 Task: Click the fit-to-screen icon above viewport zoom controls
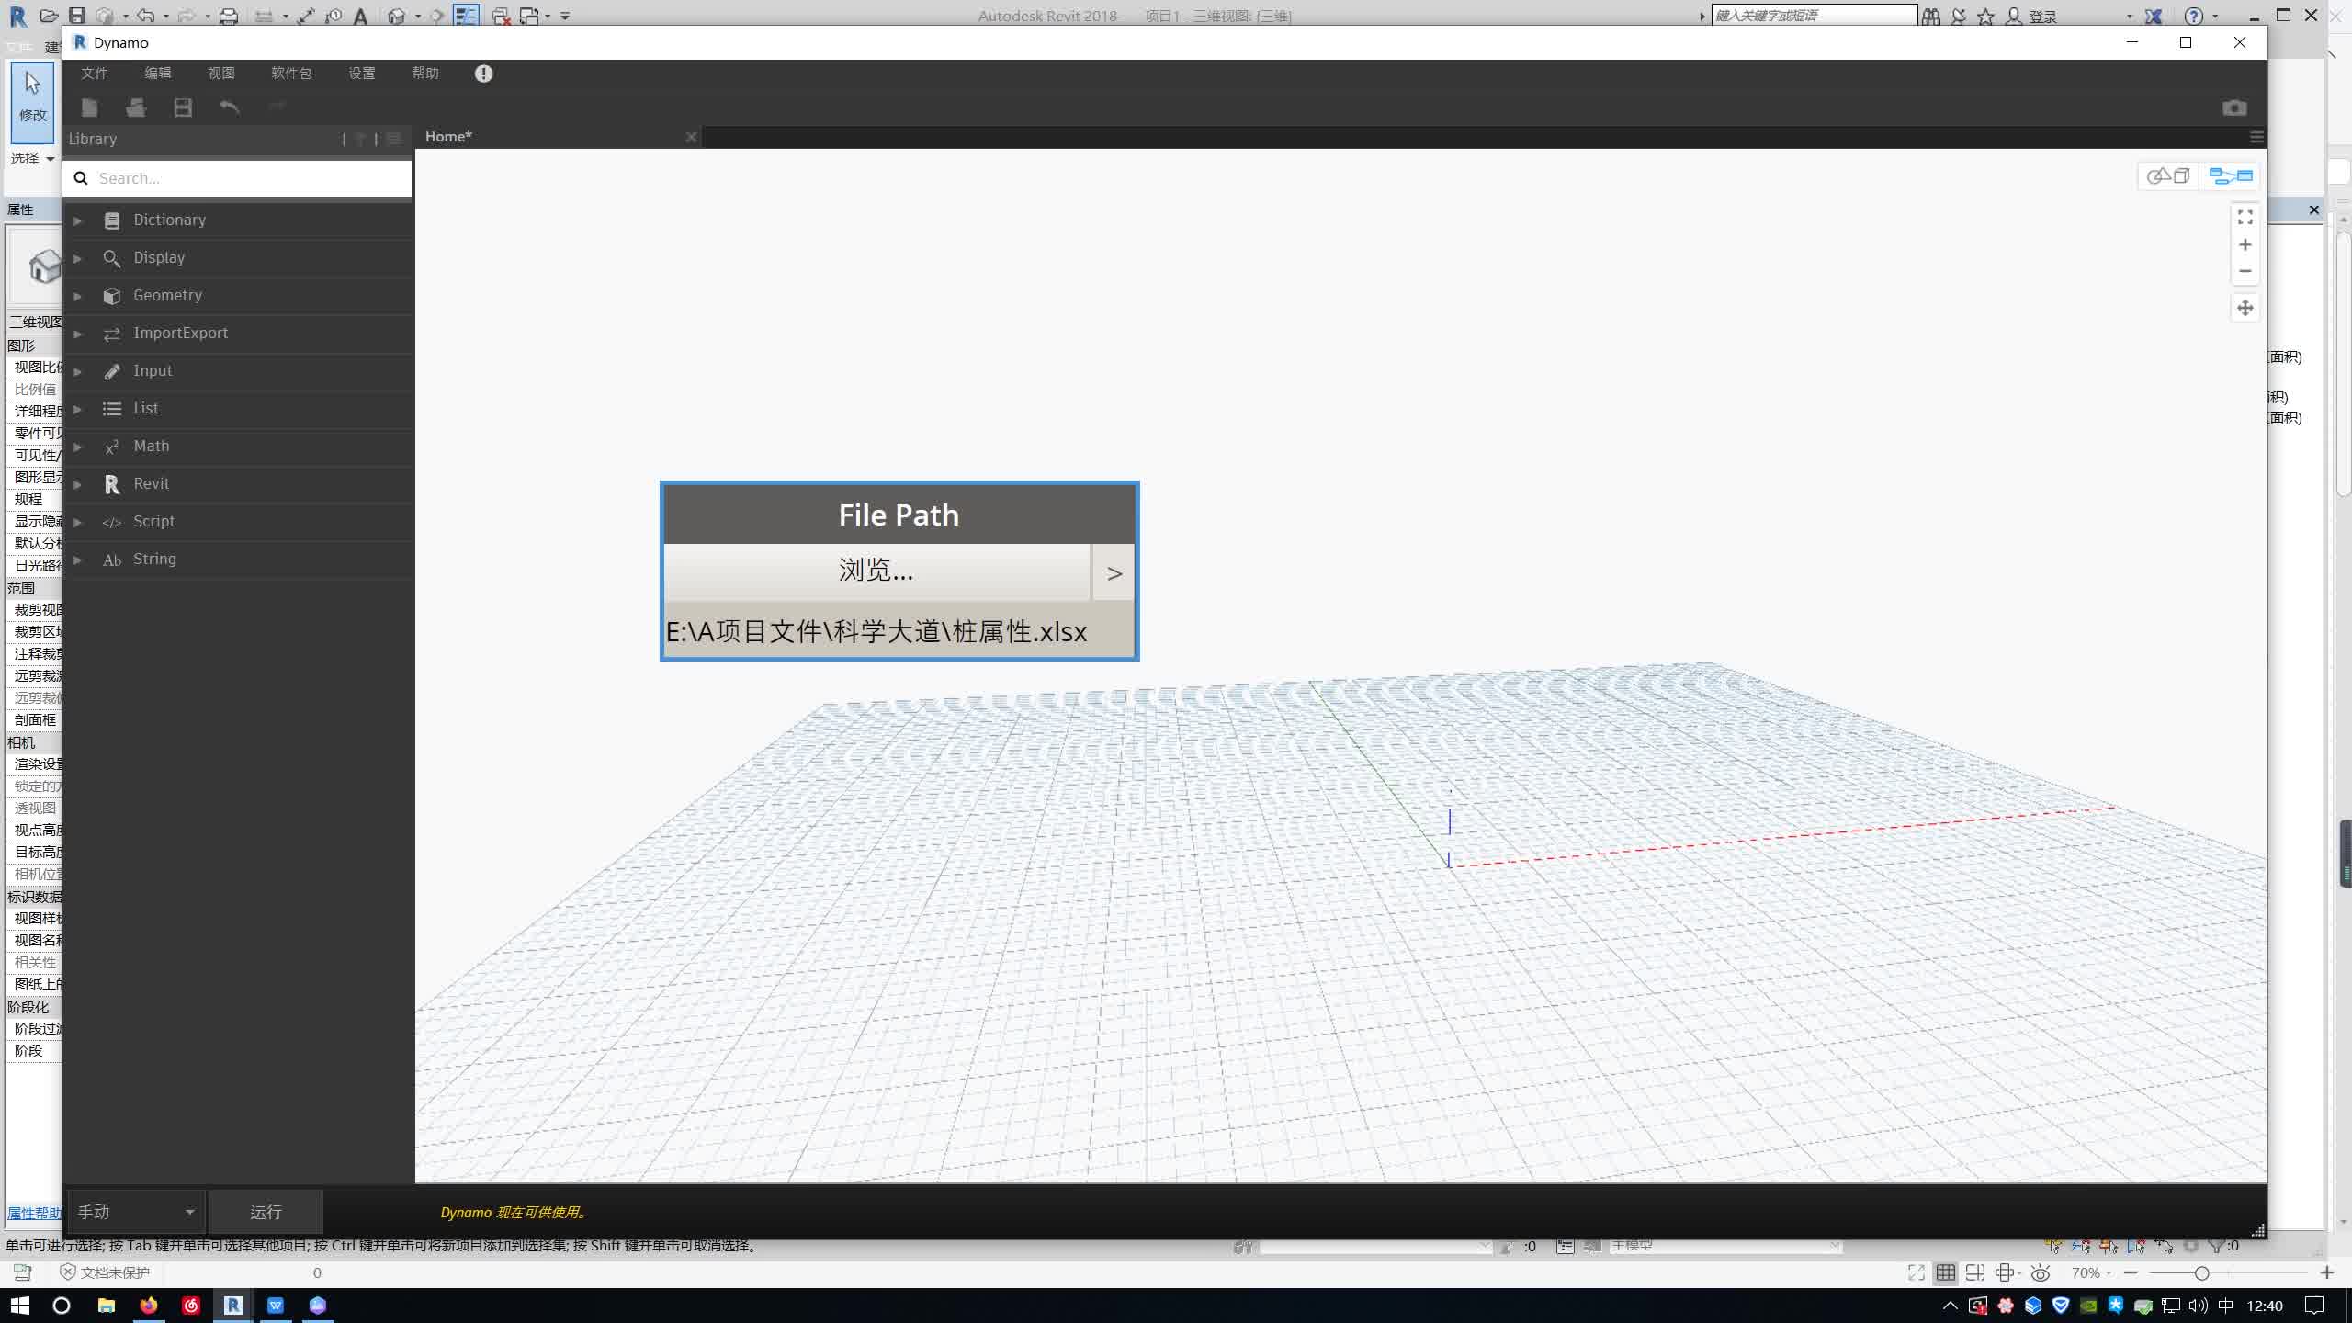point(2245,217)
